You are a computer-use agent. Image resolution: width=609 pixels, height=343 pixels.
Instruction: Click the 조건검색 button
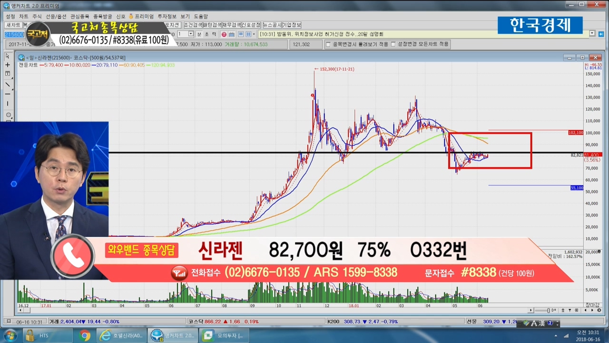coord(193,25)
